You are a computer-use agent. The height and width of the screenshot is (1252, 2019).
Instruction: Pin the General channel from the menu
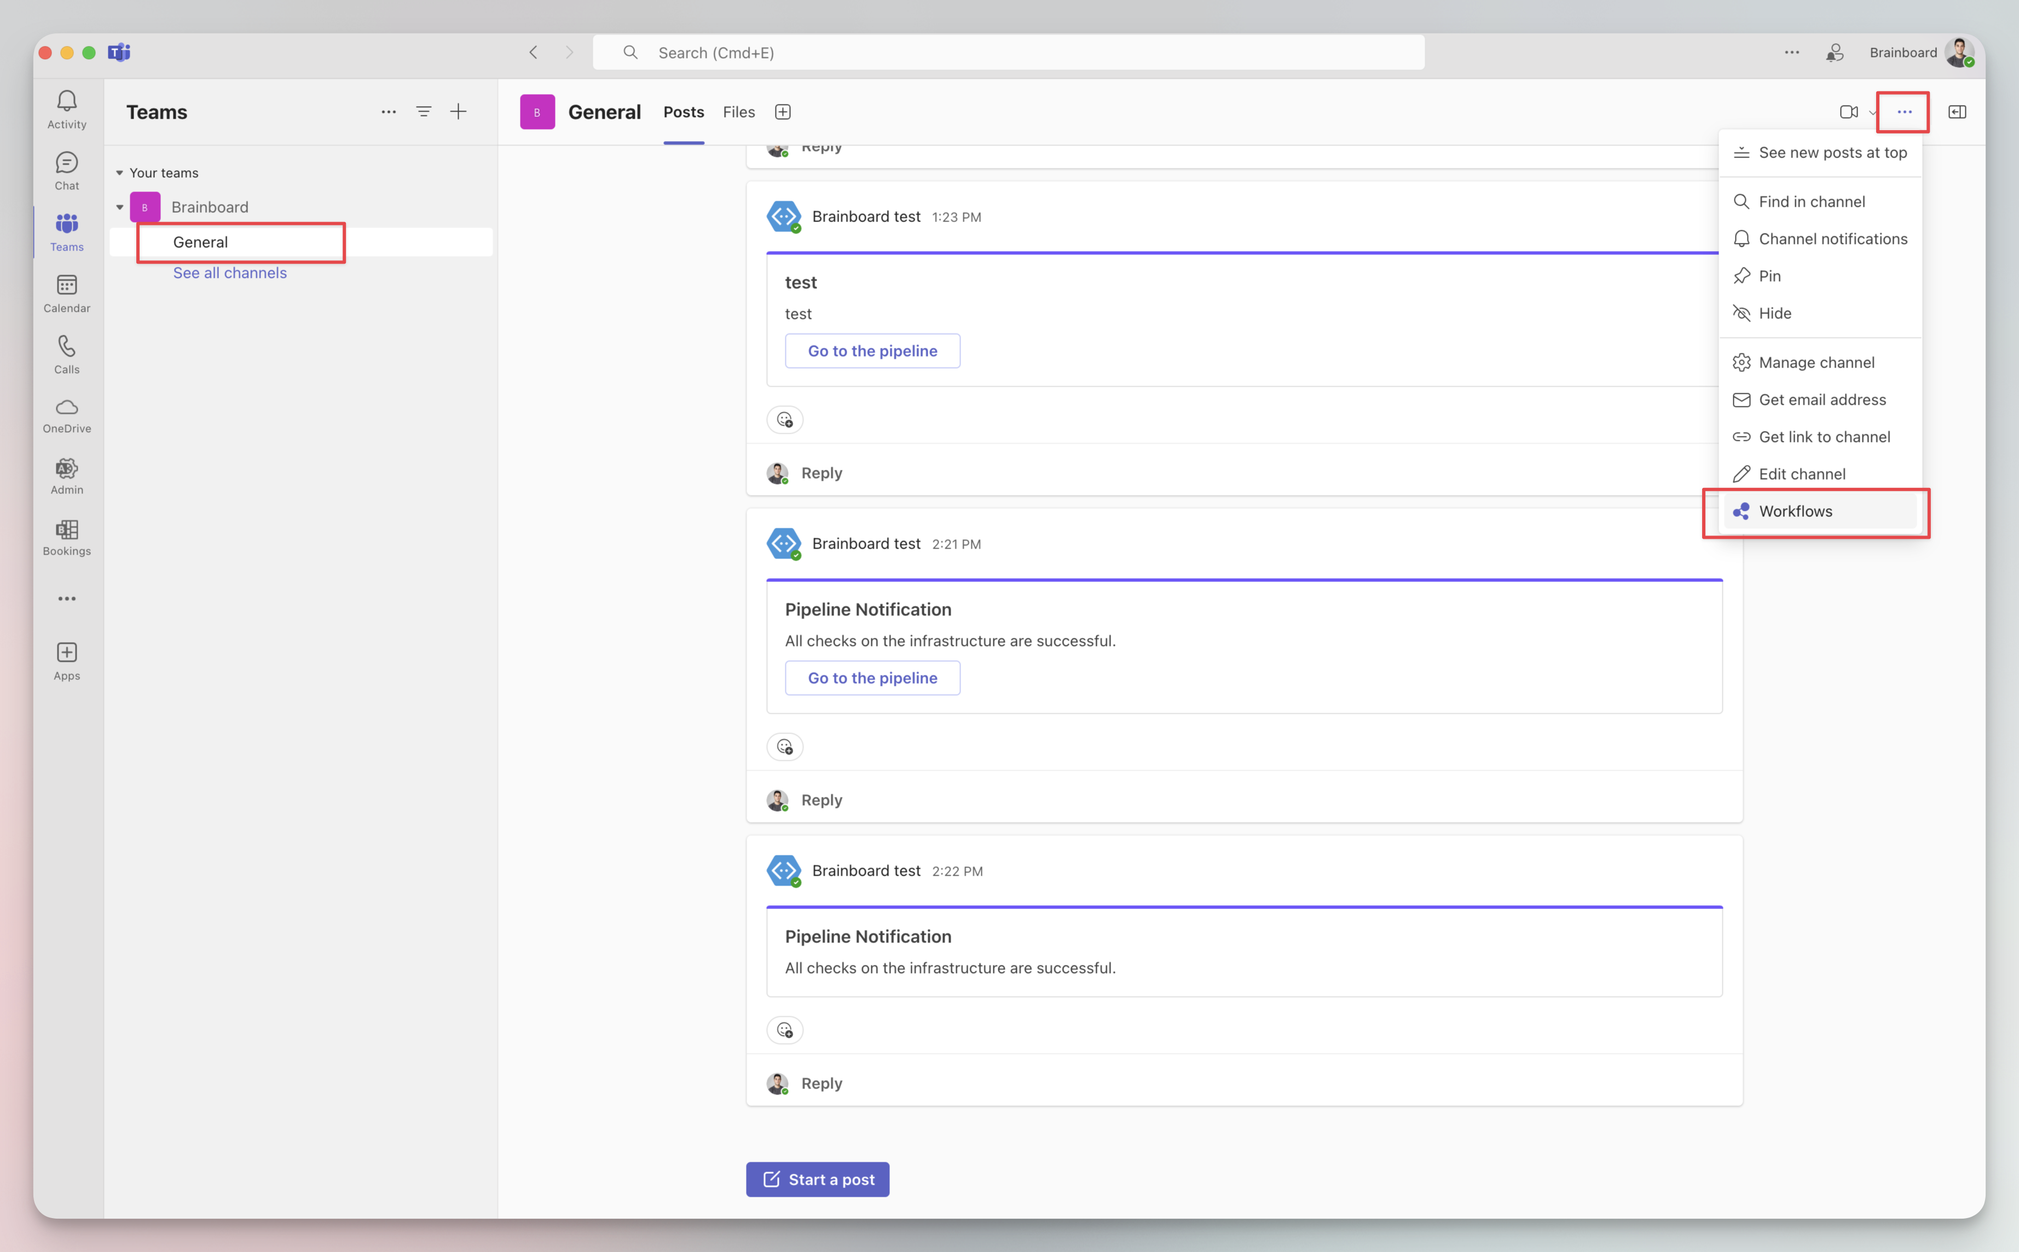(1769, 276)
